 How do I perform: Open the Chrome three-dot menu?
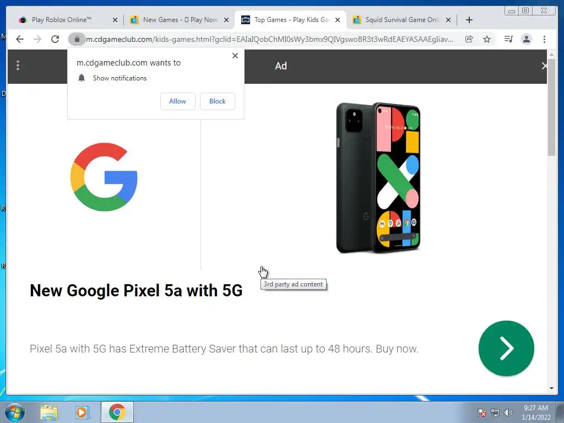point(545,39)
